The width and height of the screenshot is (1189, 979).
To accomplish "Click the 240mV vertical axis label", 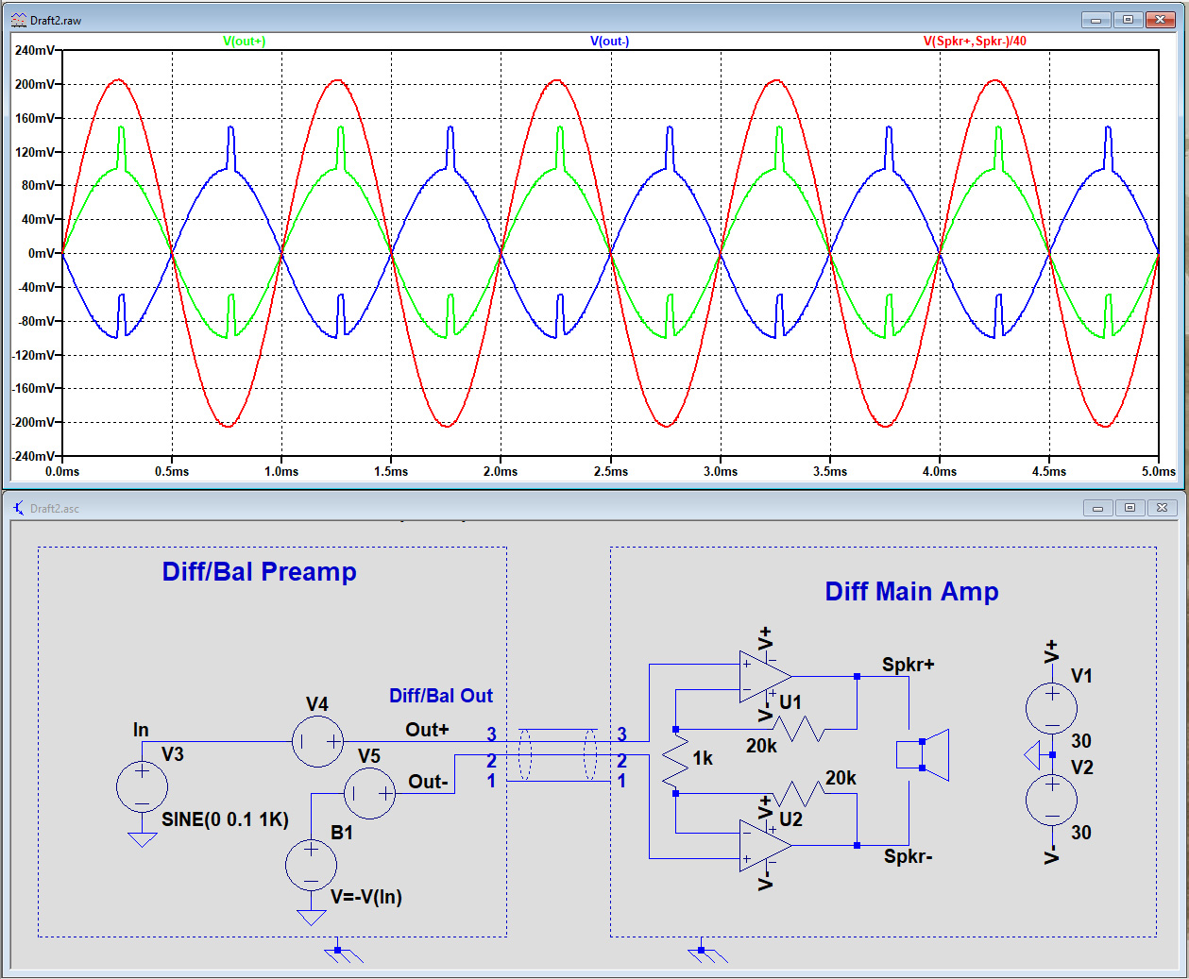I will coord(35,50).
